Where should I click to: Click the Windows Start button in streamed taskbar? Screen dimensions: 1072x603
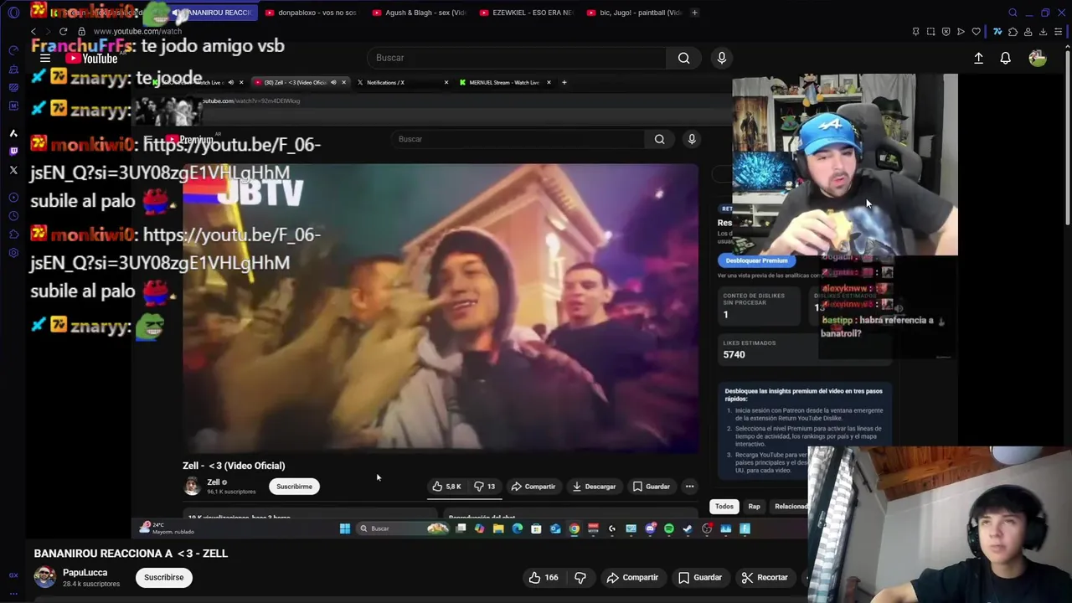pyautogui.click(x=344, y=528)
